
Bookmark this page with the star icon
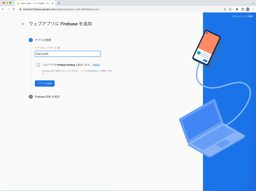tap(230, 9)
